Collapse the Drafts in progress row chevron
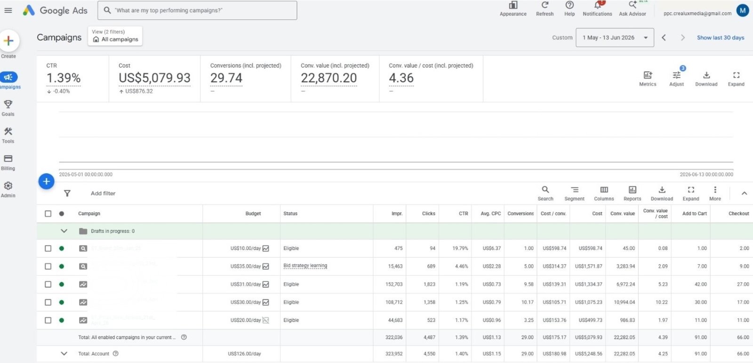The width and height of the screenshot is (753, 363). 64,231
